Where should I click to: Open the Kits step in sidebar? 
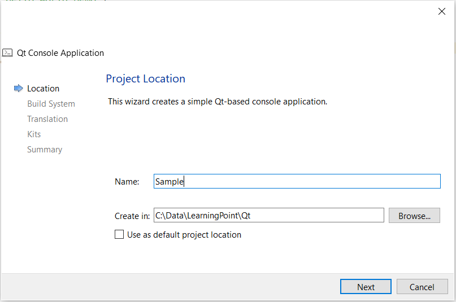coord(34,134)
